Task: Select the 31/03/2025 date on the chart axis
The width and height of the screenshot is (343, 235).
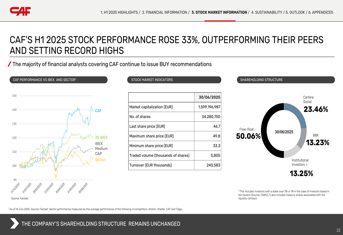Action: click(x=49, y=188)
